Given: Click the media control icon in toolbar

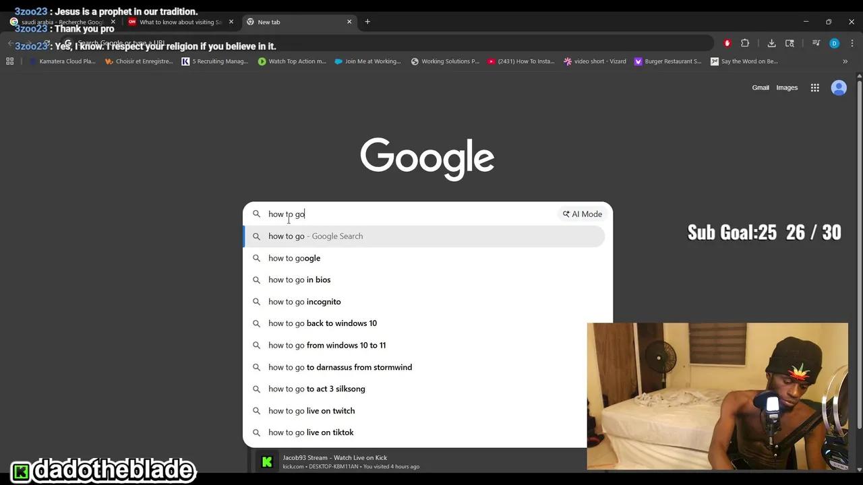Looking at the screenshot, I should click(x=816, y=43).
